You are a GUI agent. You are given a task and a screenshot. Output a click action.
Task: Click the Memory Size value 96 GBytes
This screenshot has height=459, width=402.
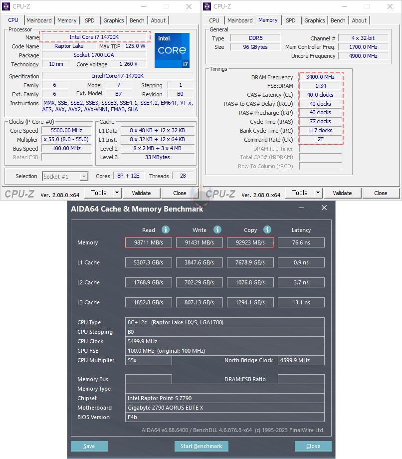click(255, 47)
